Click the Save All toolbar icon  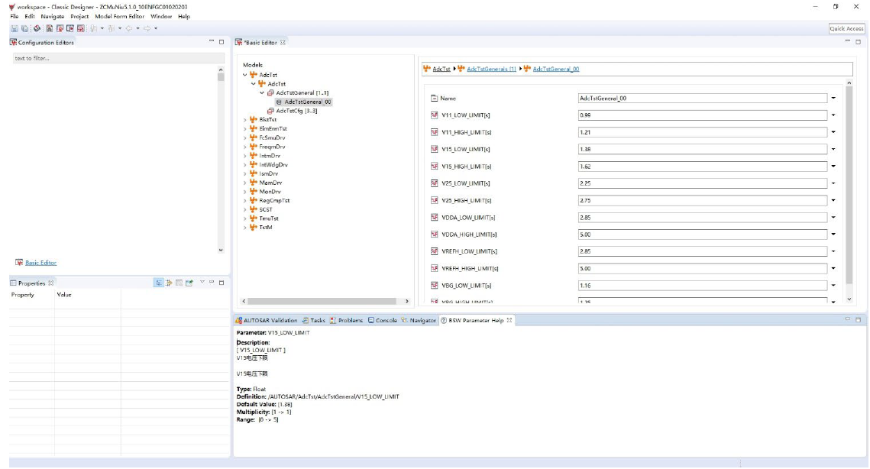point(25,28)
